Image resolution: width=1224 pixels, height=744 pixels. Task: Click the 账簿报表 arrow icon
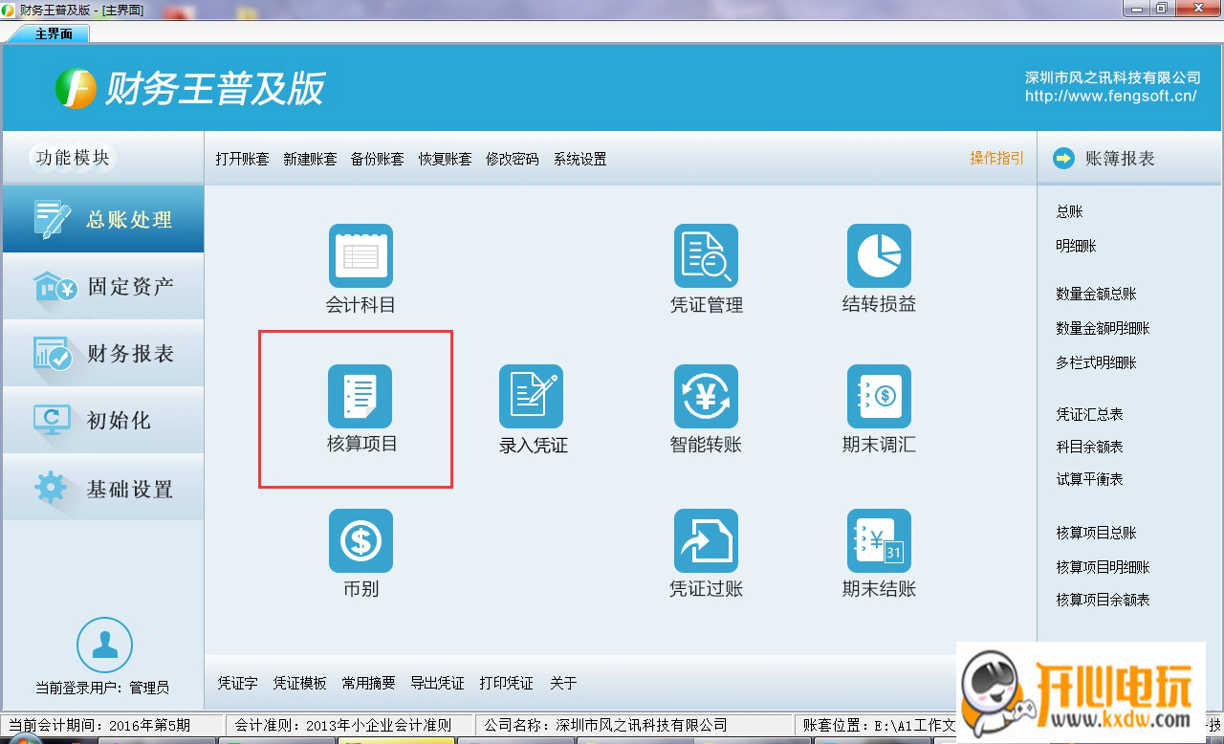point(1063,159)
